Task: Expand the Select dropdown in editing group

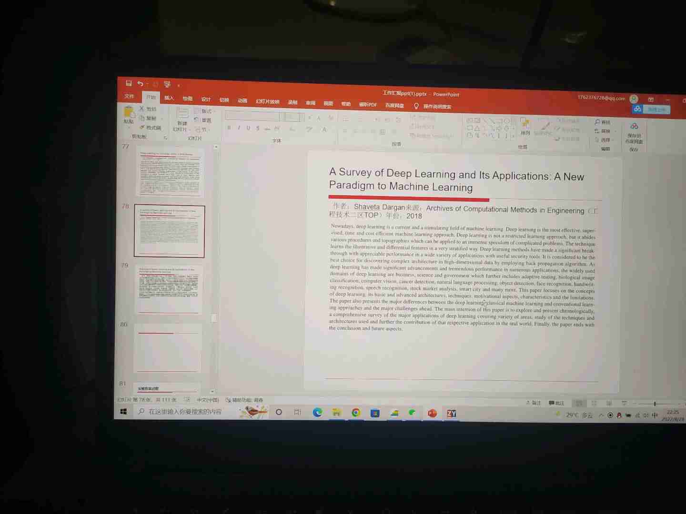Action: 604,140
